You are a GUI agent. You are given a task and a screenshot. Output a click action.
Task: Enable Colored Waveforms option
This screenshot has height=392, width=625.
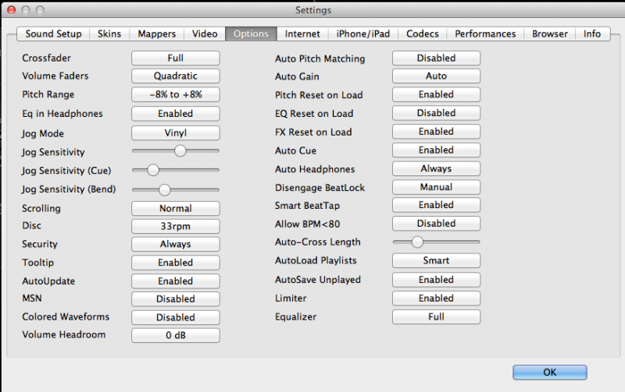(x=175, y=317)
